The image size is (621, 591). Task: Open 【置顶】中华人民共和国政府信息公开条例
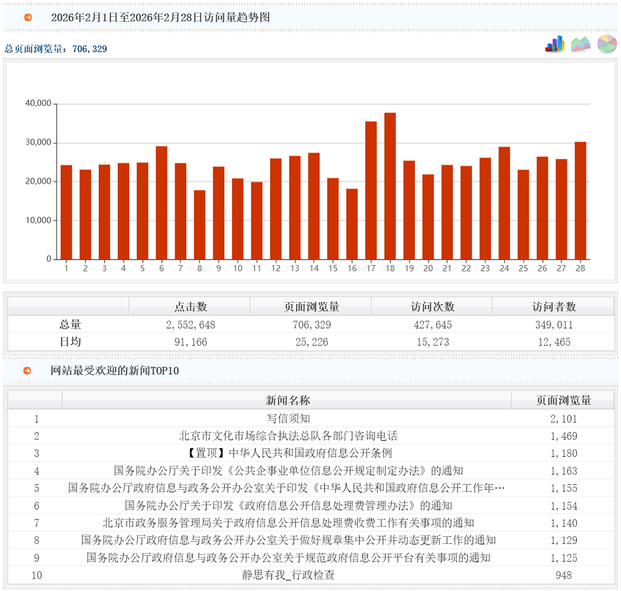[x=288, y=453]
